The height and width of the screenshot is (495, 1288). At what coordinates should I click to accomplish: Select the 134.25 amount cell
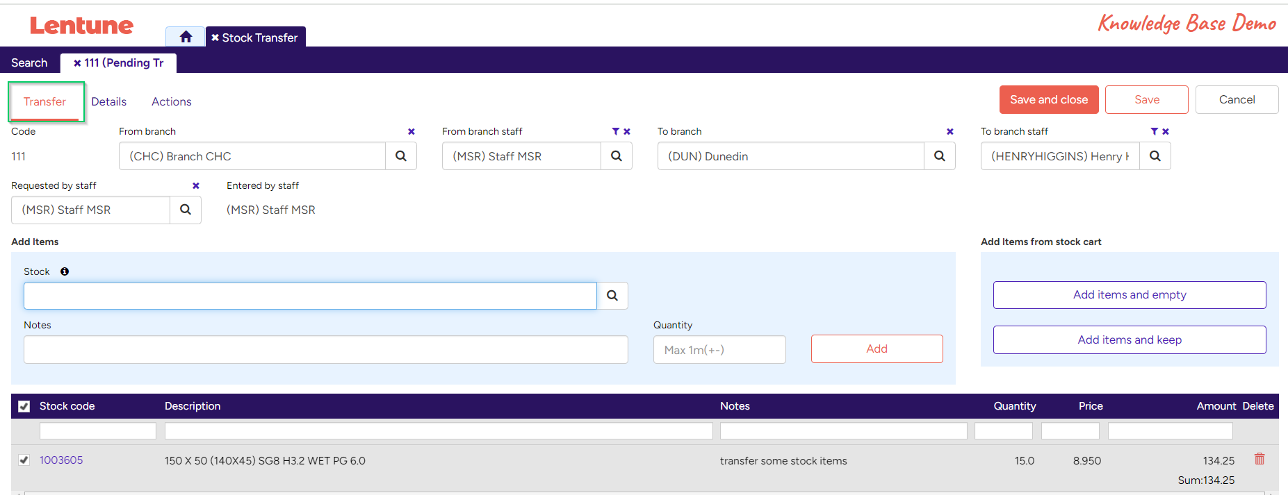[x=1218, y=460]
